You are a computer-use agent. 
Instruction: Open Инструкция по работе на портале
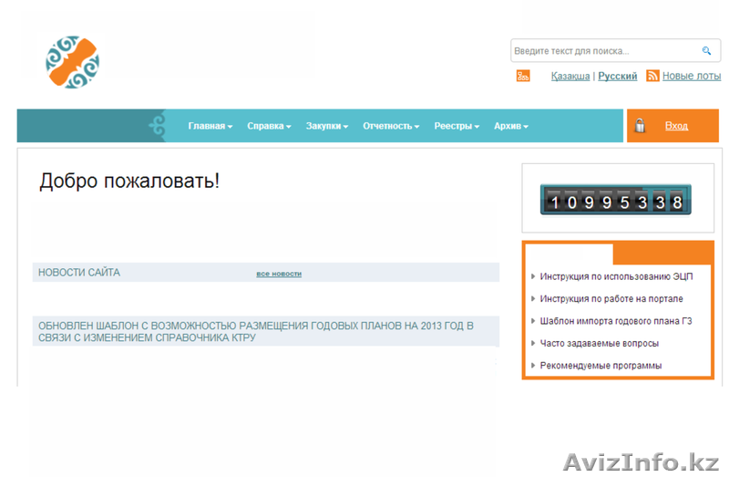[x=611, y=299]
